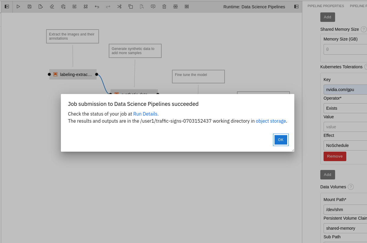This screenshot has width=367, height=243.
Task: Click the Delete trash icon
Action: [x=164, y=7]
